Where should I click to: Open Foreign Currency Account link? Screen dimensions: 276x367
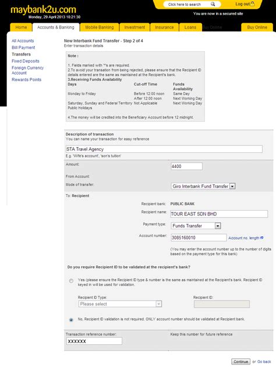coord(27,70)
